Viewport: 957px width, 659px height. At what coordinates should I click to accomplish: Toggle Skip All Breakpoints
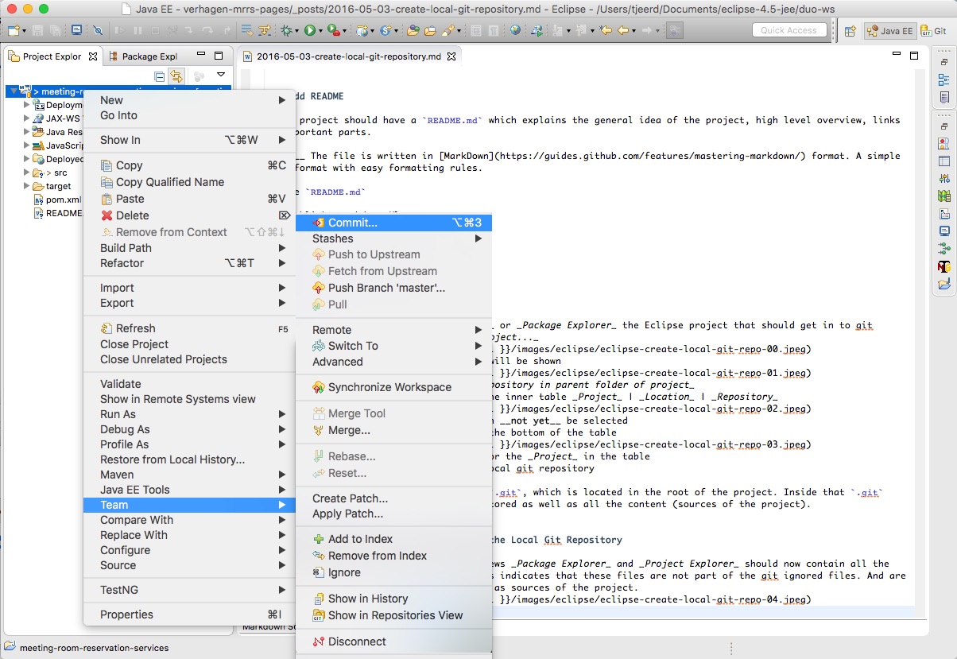pyautogui.click(x=99, y=30)
